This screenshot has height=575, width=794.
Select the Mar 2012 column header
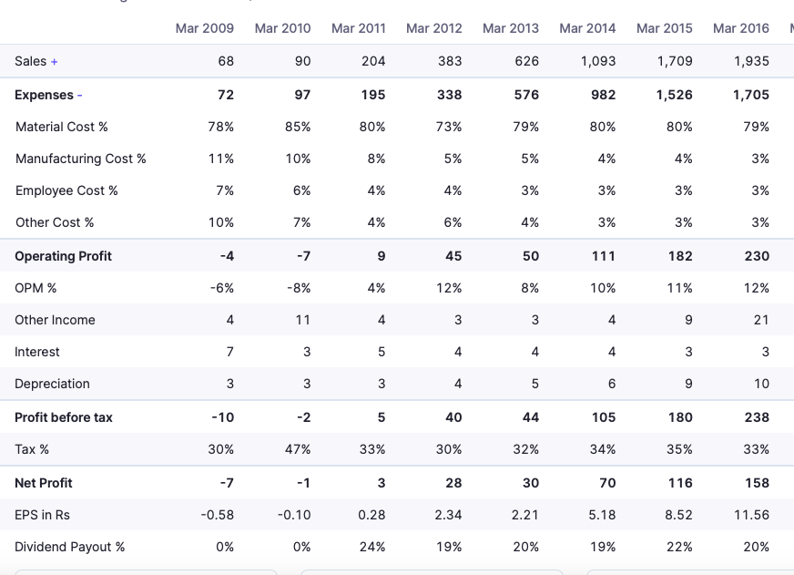coord(434,28)
